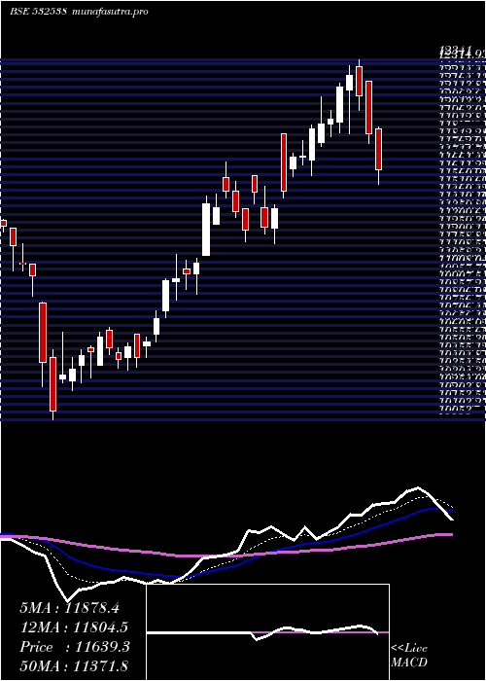Click the lowest red candlestick near the chart bottom
Screen dimensions: 486x681
(x=52, y=384)
